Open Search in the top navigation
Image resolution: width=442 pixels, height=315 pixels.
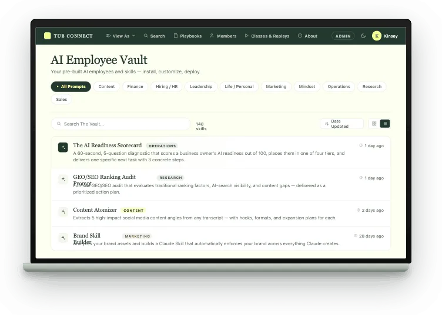154,36
